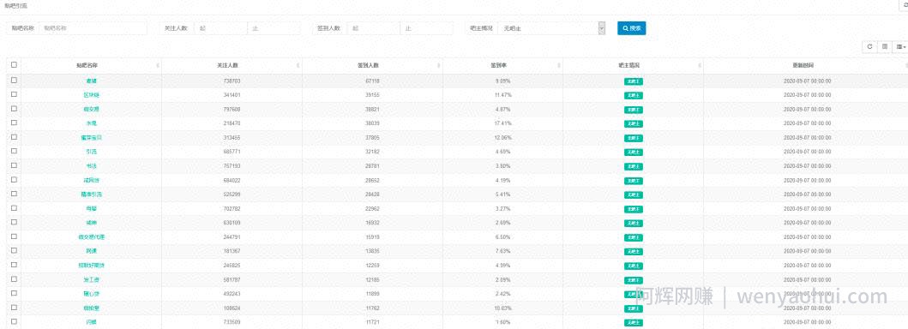The width and height of the screenshot is (908, 329).
Task: Click the 签到人数 end value input
Action: point(427,27)
